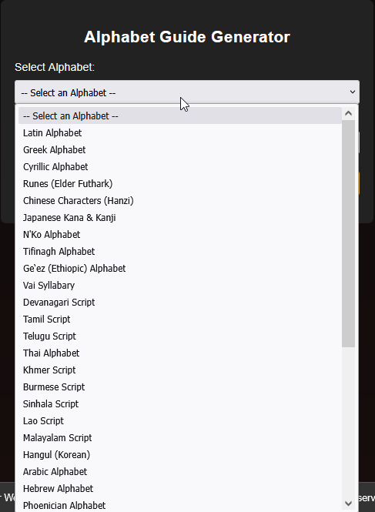The width and height of the screenshot is (375, 512).
Task: Choose Hebrew Alphabet option
Action: 180,489
